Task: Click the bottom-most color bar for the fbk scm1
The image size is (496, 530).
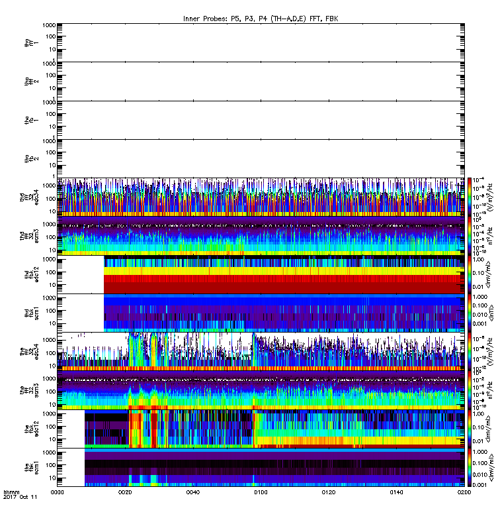Action: coord(470,468)
